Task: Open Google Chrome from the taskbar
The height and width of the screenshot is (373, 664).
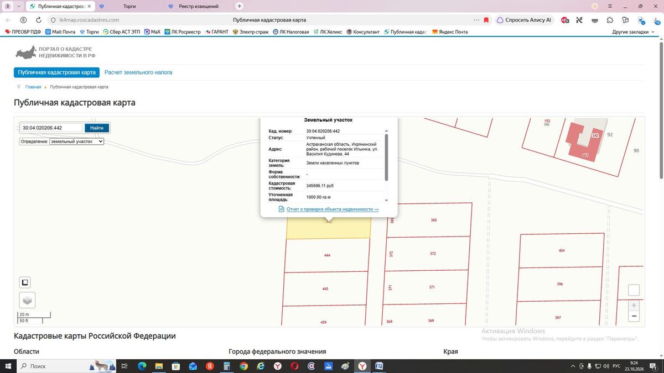Action: (x=244, y=366)
